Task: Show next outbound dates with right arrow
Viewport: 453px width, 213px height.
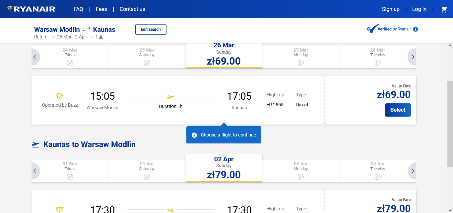Action: (x=413, y=57)
